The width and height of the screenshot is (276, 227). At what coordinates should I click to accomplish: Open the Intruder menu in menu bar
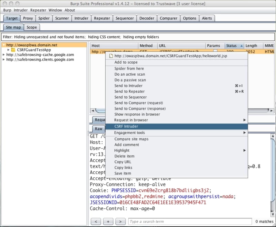click(21, 10)
